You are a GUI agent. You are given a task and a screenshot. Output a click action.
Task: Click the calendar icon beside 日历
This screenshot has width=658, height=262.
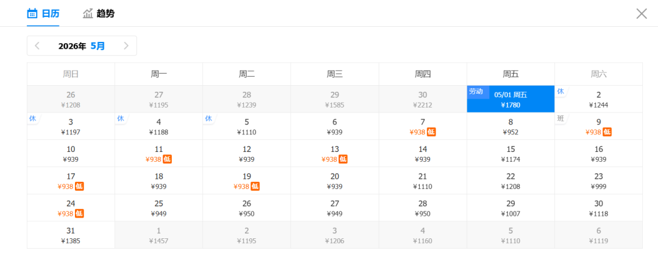point(32,13)
